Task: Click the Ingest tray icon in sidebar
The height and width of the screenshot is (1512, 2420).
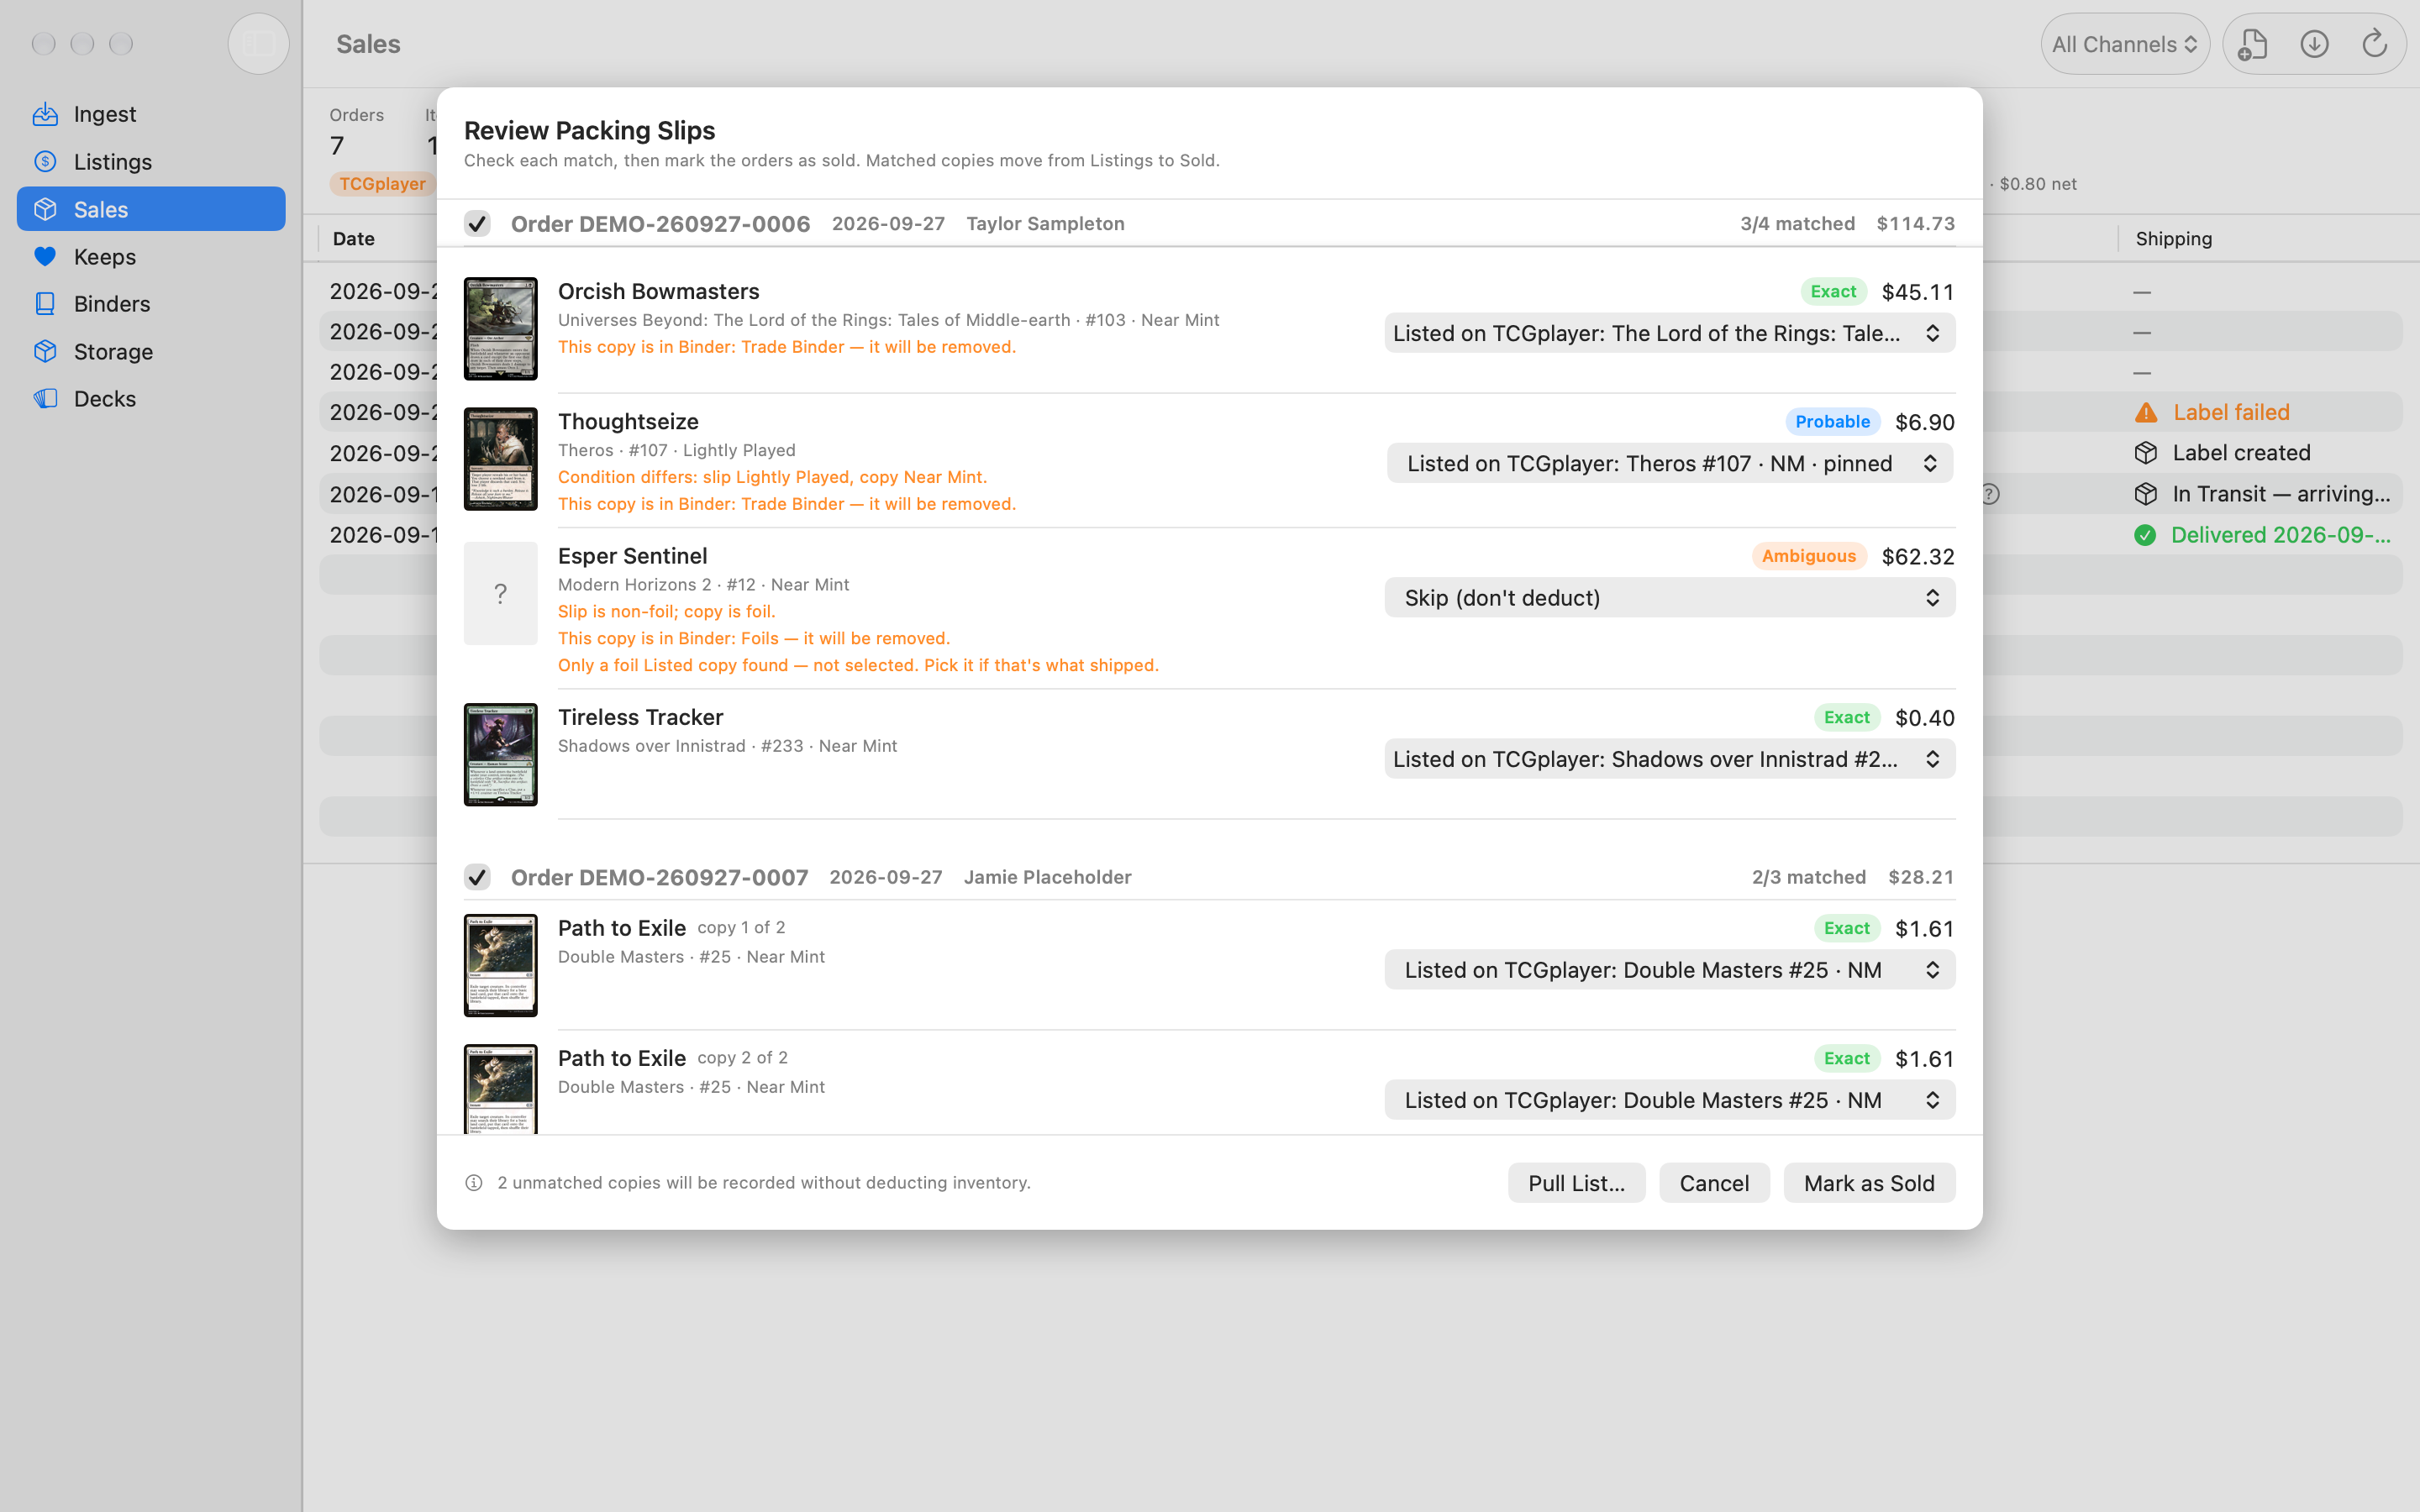Action: [x=45, y=114]
